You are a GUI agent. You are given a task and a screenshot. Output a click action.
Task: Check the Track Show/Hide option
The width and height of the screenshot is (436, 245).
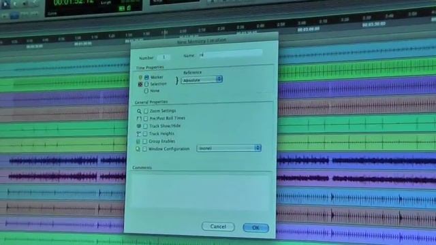[x=145, y=126]
